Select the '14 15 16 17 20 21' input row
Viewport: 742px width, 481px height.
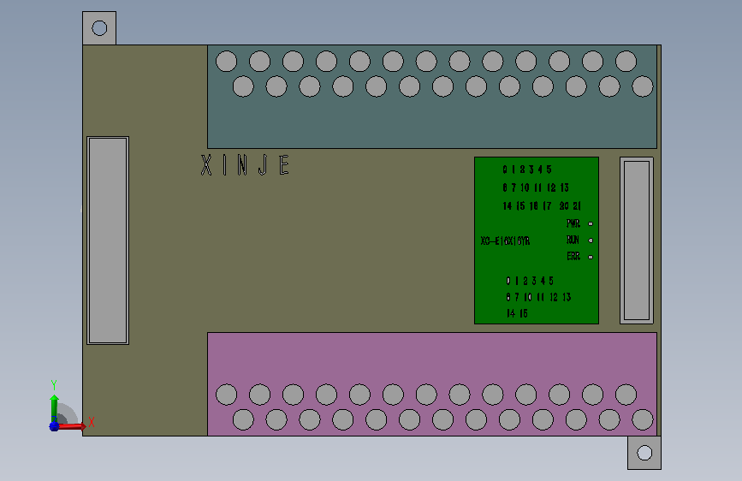click(542, 206)
